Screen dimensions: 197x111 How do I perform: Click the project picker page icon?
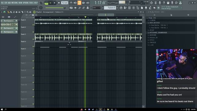point(142,8)
